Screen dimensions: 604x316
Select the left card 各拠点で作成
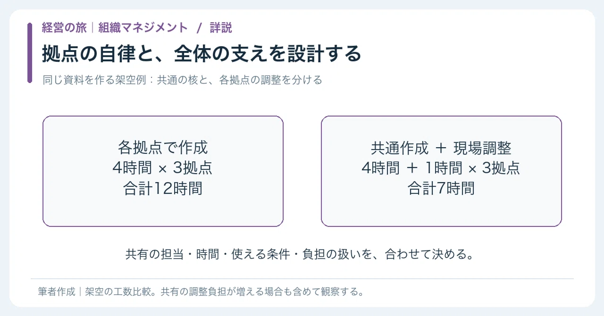tap(163, 171)
